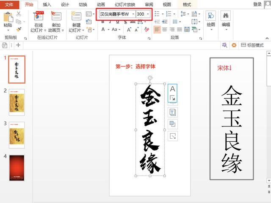Click the Sign In (登录) button
This screenshot has height=203, width=271.
point(257,4)
